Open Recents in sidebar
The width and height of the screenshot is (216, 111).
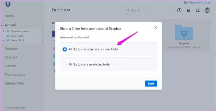point(11,49)
